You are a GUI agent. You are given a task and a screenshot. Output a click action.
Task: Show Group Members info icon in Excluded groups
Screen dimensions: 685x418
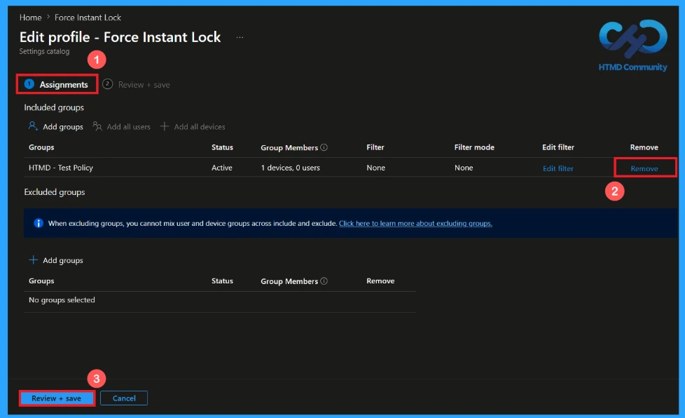[324, 281]
